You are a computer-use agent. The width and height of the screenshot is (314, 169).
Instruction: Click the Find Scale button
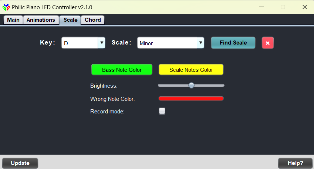(233, 43)
